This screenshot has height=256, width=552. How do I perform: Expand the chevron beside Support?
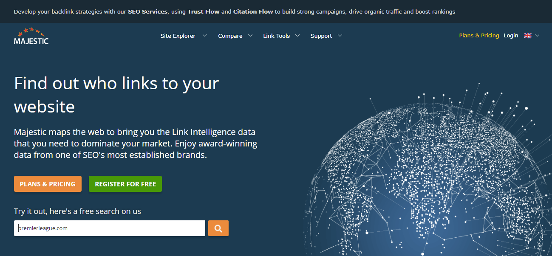340,36
